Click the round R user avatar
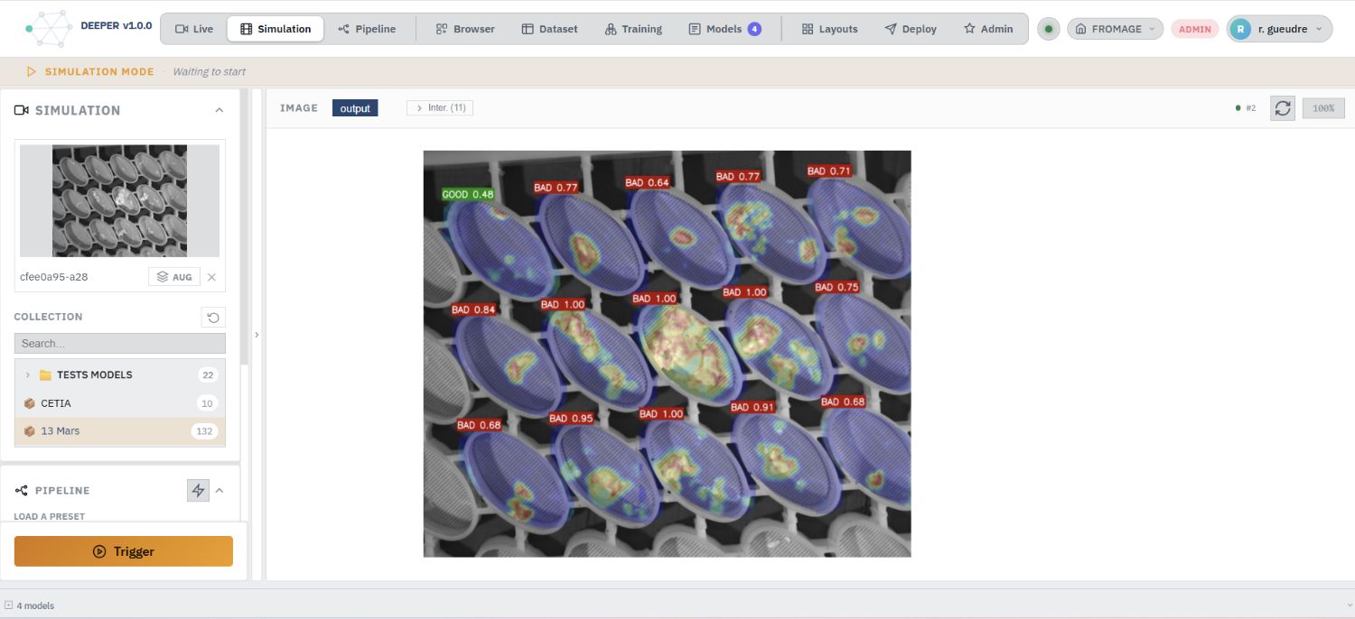Viewport: 1355px width, 619px height. (1241, 29)
